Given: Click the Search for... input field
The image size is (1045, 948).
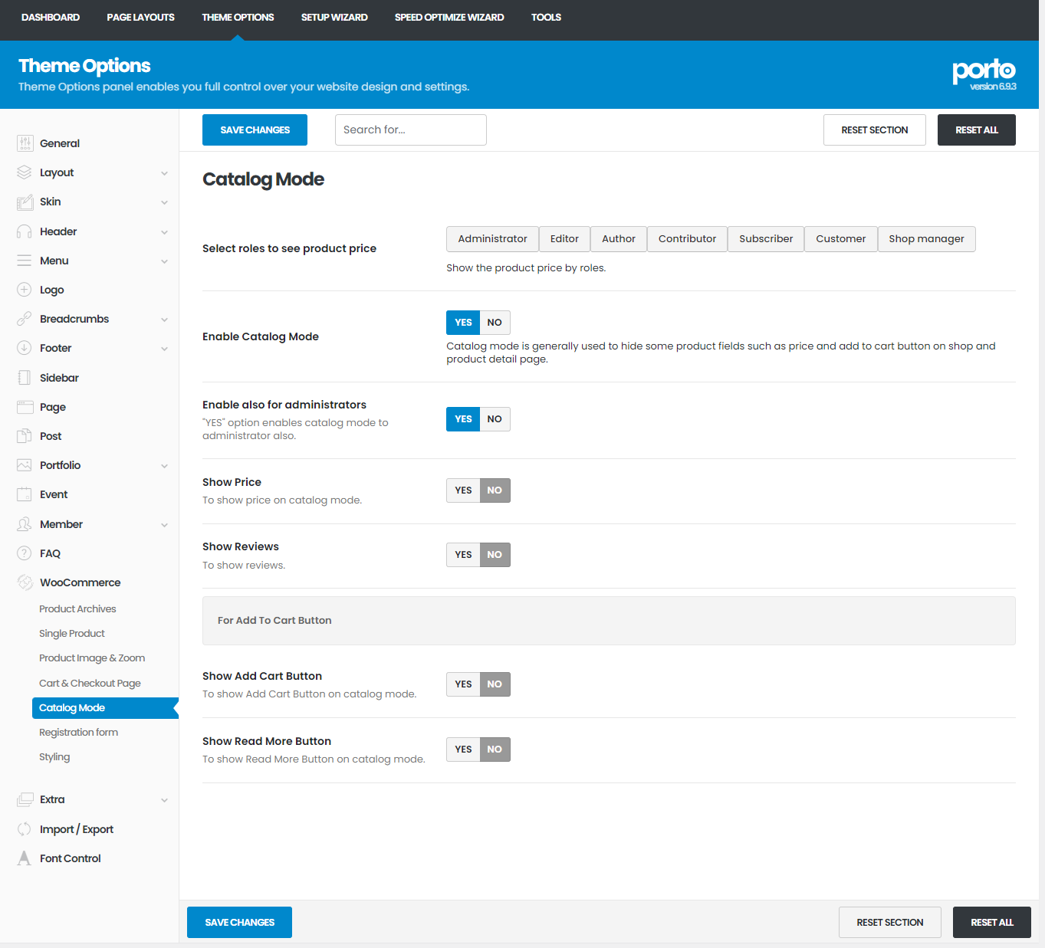Looking at the screenshot, I should [x=411, y=130].
